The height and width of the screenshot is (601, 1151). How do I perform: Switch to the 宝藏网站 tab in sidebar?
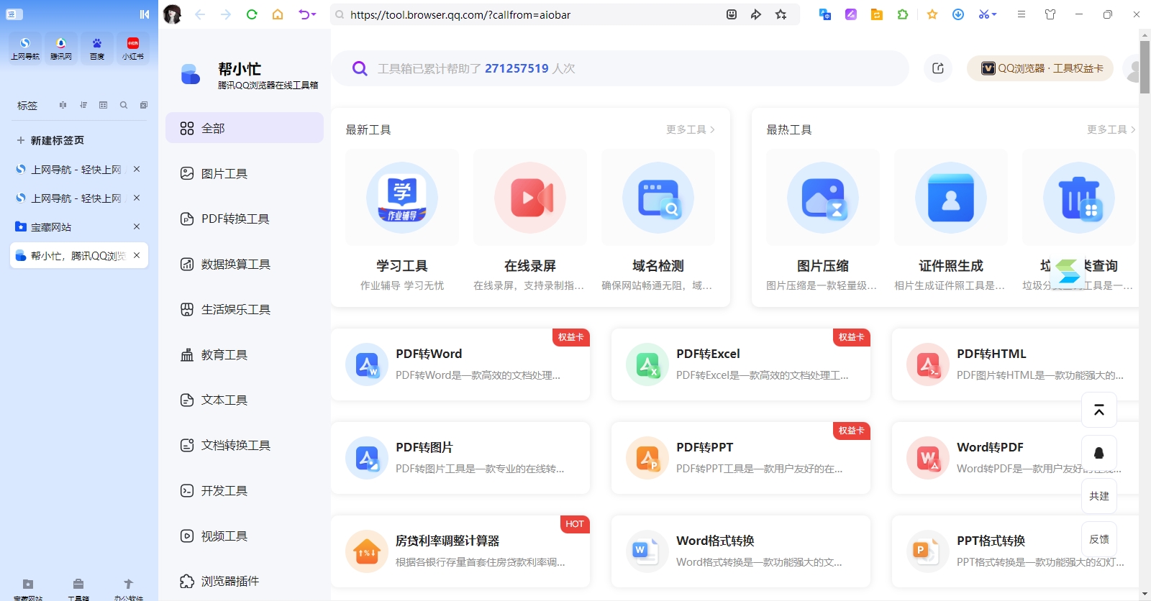click(72, 227)
